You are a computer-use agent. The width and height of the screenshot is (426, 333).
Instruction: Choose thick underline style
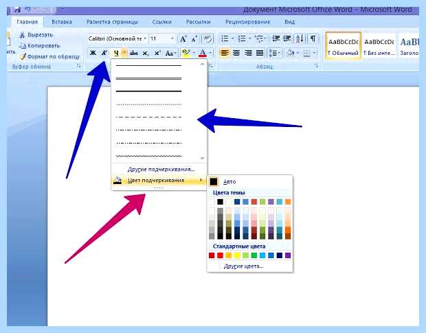pos(148,91)
